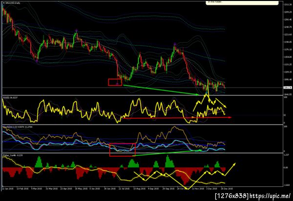This screenshot has width=293, height=201.
Task: Click the 1289.20 price axis label
Action: click(x=288, y=12)
